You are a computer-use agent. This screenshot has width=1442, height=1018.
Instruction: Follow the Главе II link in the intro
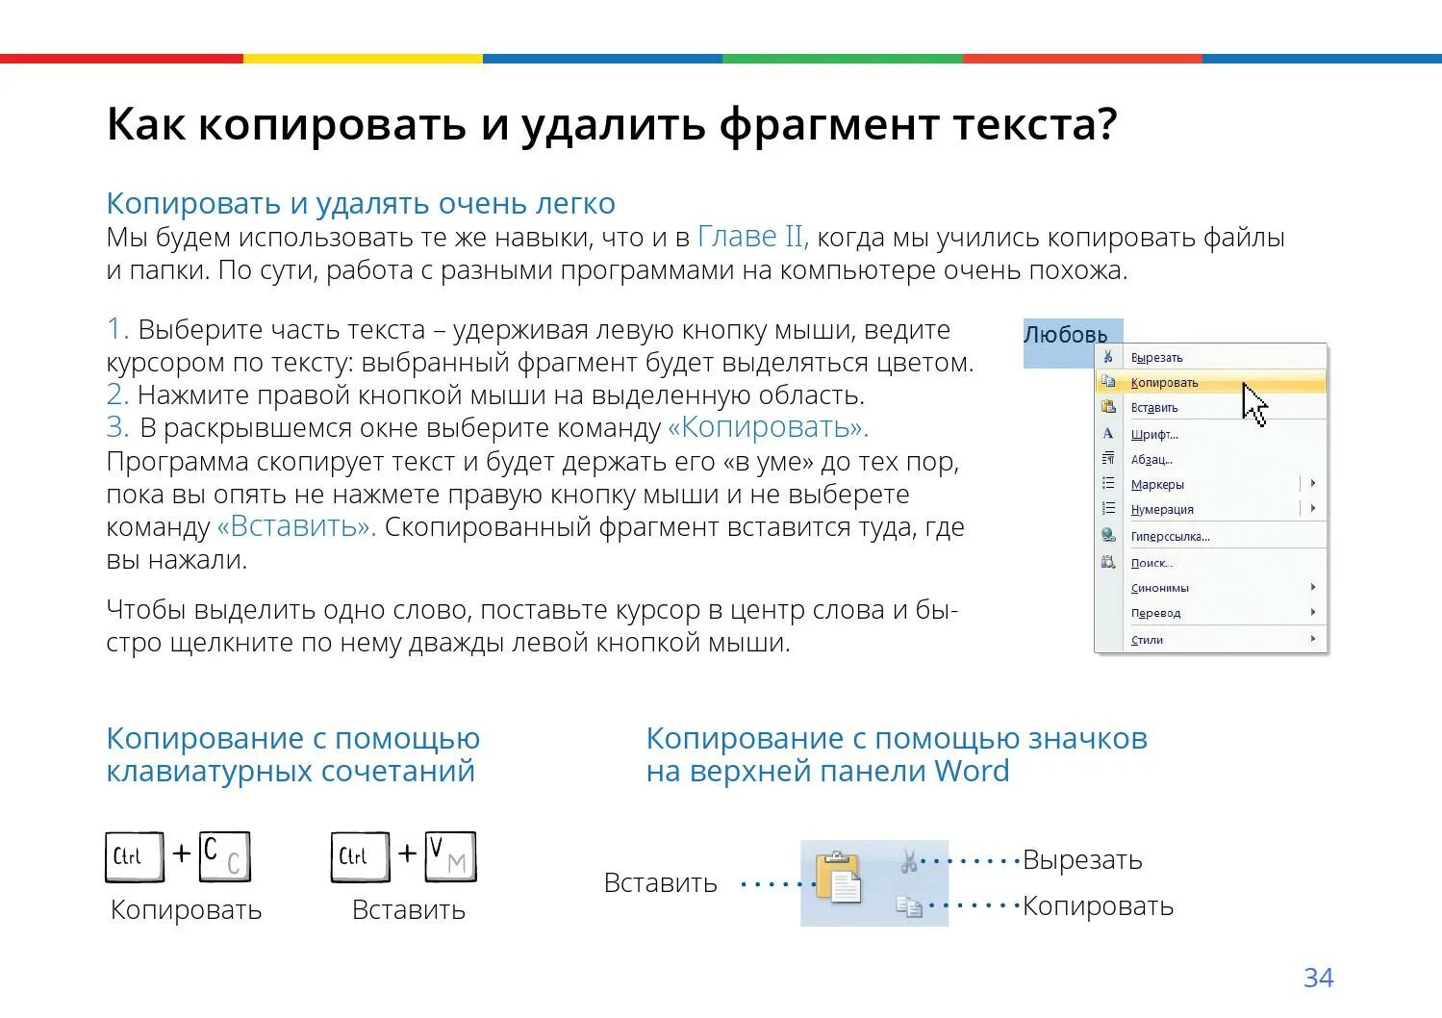(x=753, y=237)
